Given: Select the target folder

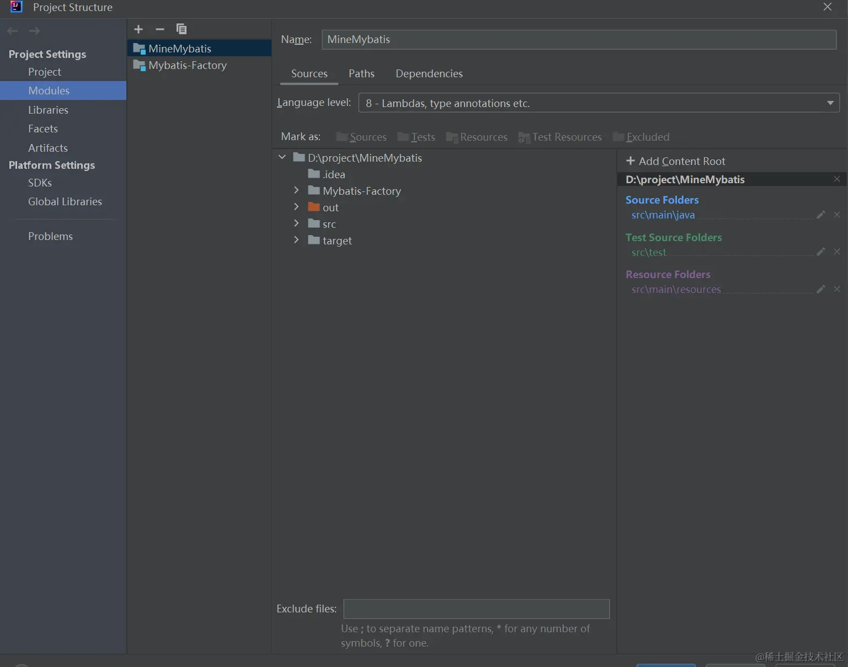Looking at the screenshot, I should coord(330,241).
